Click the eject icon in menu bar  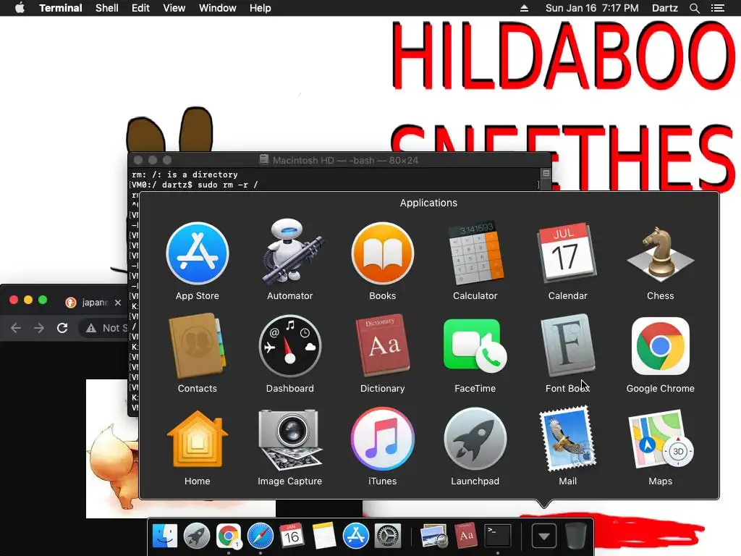tap(524, 8)
